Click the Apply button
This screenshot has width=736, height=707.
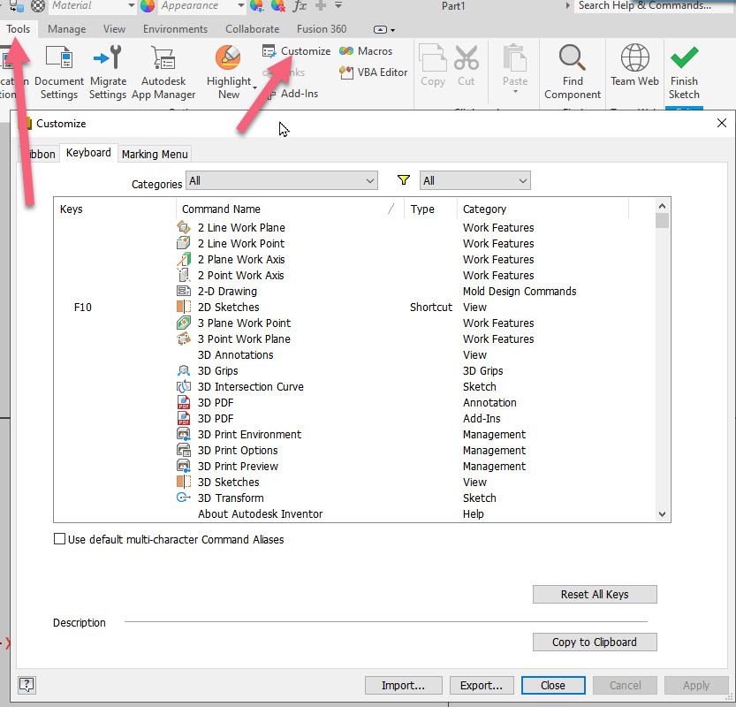pyautogui.click(x=696, y=685)
